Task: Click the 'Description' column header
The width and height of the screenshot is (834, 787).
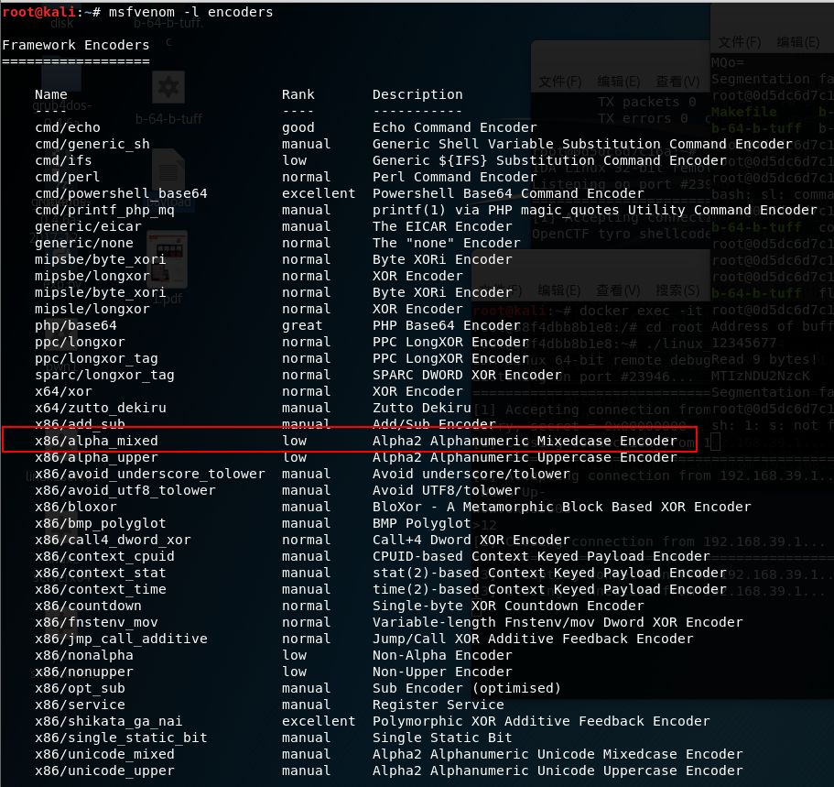Action: 417,94
